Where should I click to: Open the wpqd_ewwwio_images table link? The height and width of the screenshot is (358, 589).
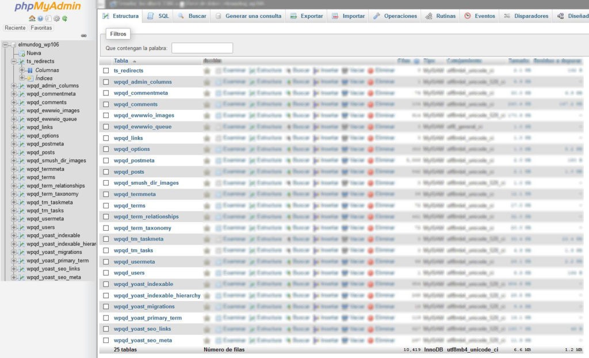[x=144, y=116]
